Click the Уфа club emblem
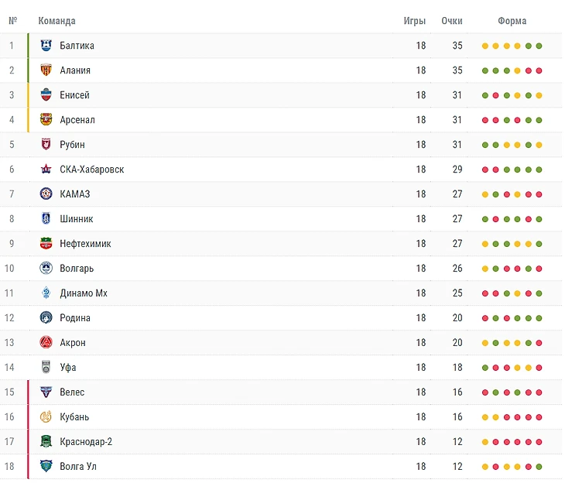 click(x=46, y=368)
